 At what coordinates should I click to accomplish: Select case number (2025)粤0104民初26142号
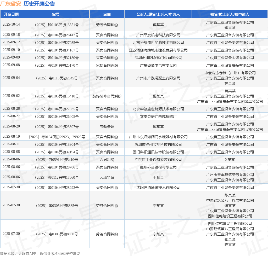coord(57,35)
